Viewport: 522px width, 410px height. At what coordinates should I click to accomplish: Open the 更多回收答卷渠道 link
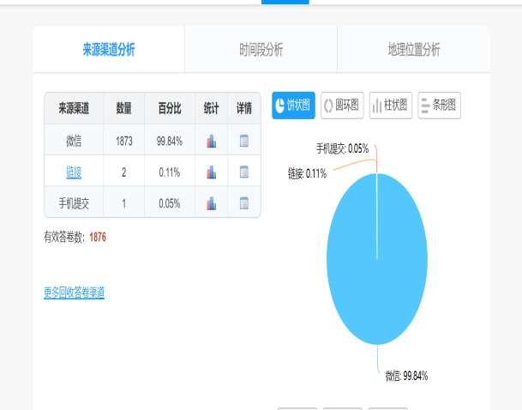tap(74, 293)
